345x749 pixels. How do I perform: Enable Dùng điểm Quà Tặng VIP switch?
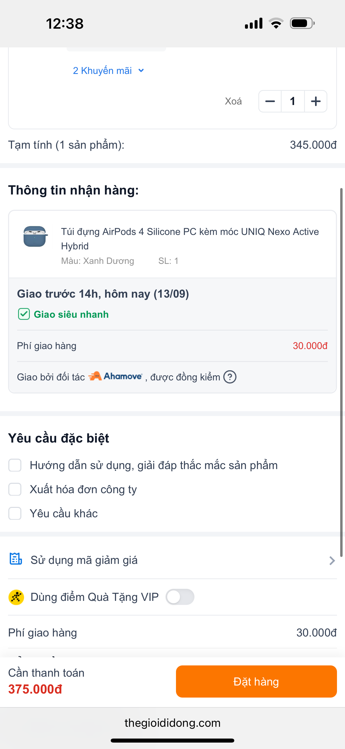[180, 597]
